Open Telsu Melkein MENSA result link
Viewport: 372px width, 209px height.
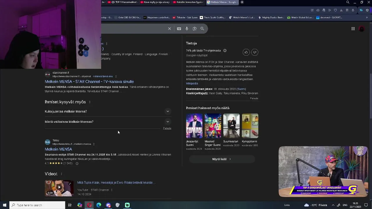[x=58, y=149]
